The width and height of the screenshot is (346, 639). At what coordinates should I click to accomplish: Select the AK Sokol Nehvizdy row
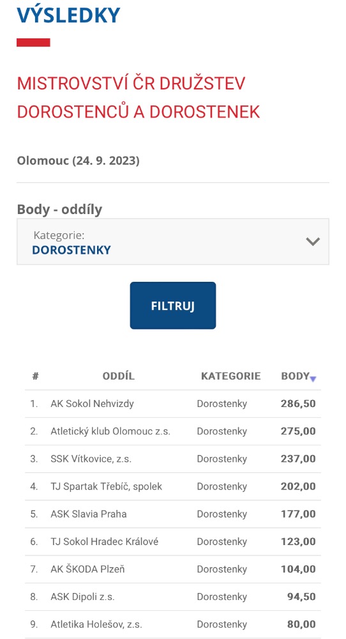coord(173,404)
